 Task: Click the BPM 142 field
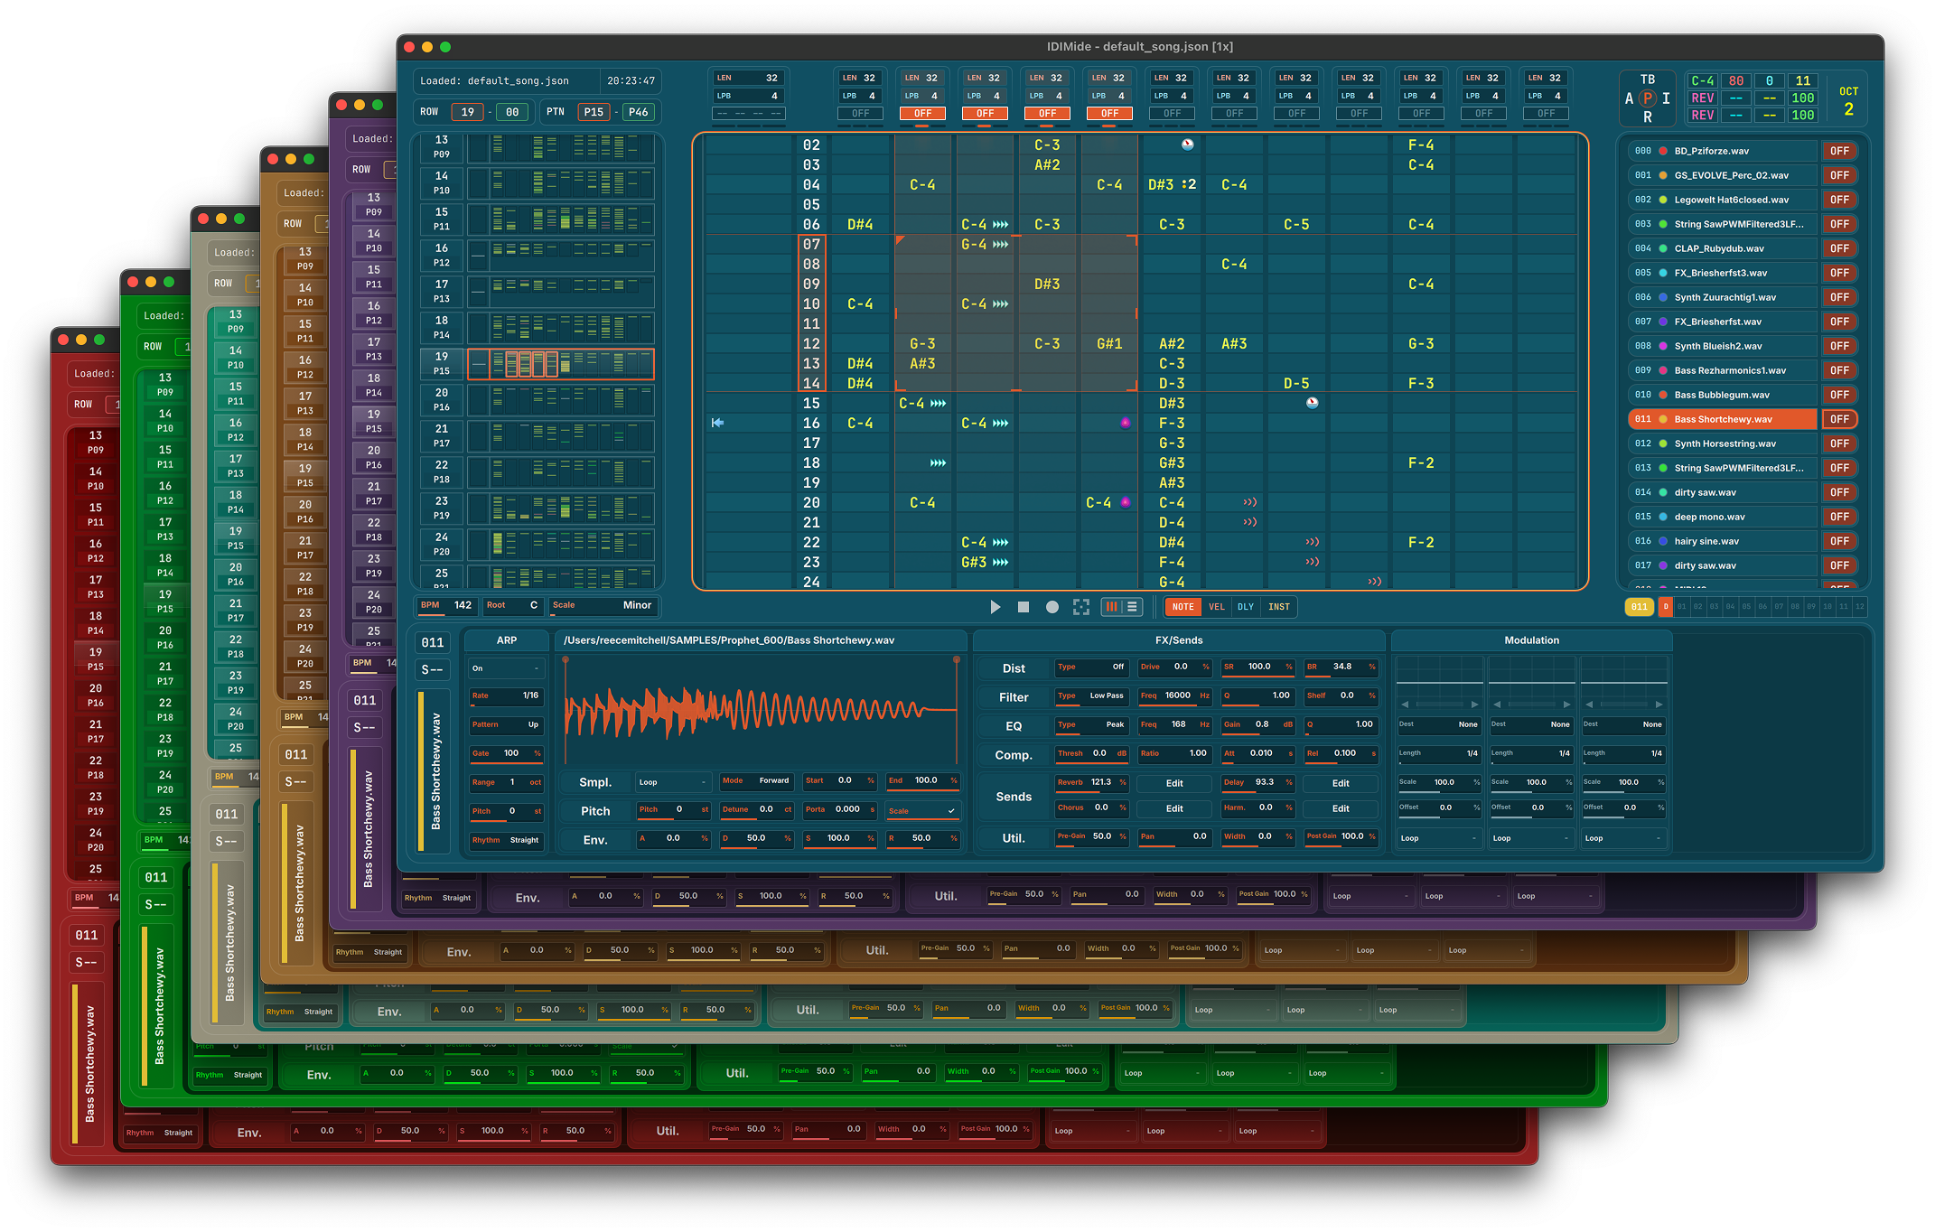point(446,605)
